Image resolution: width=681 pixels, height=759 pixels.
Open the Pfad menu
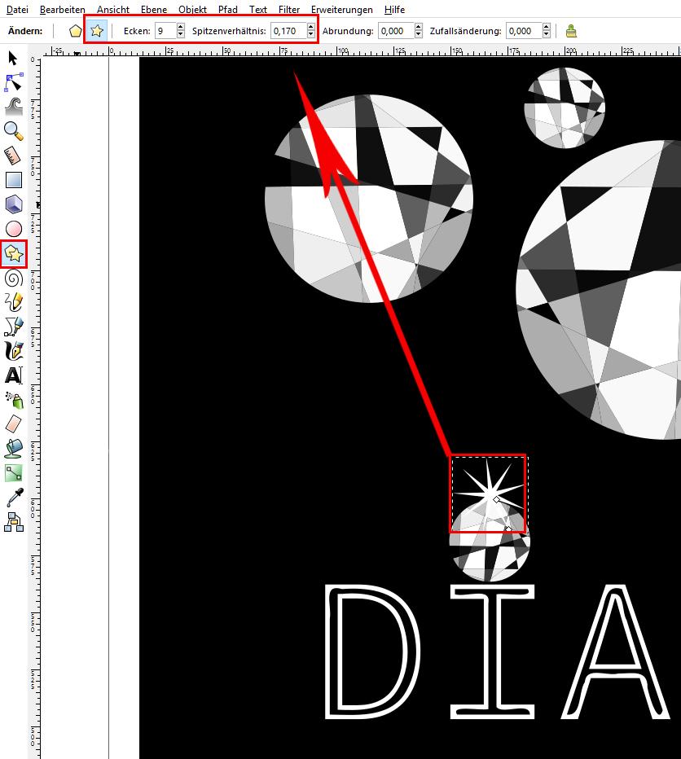click(x=227, y=9)
